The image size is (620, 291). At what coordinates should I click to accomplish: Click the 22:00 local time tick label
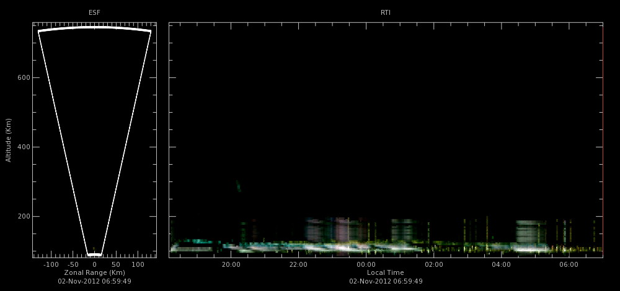tap(299, 264)
